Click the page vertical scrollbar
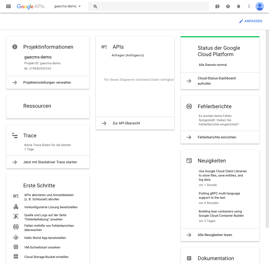The height and width of the screenshot is (263, 269). coord(267,129)
